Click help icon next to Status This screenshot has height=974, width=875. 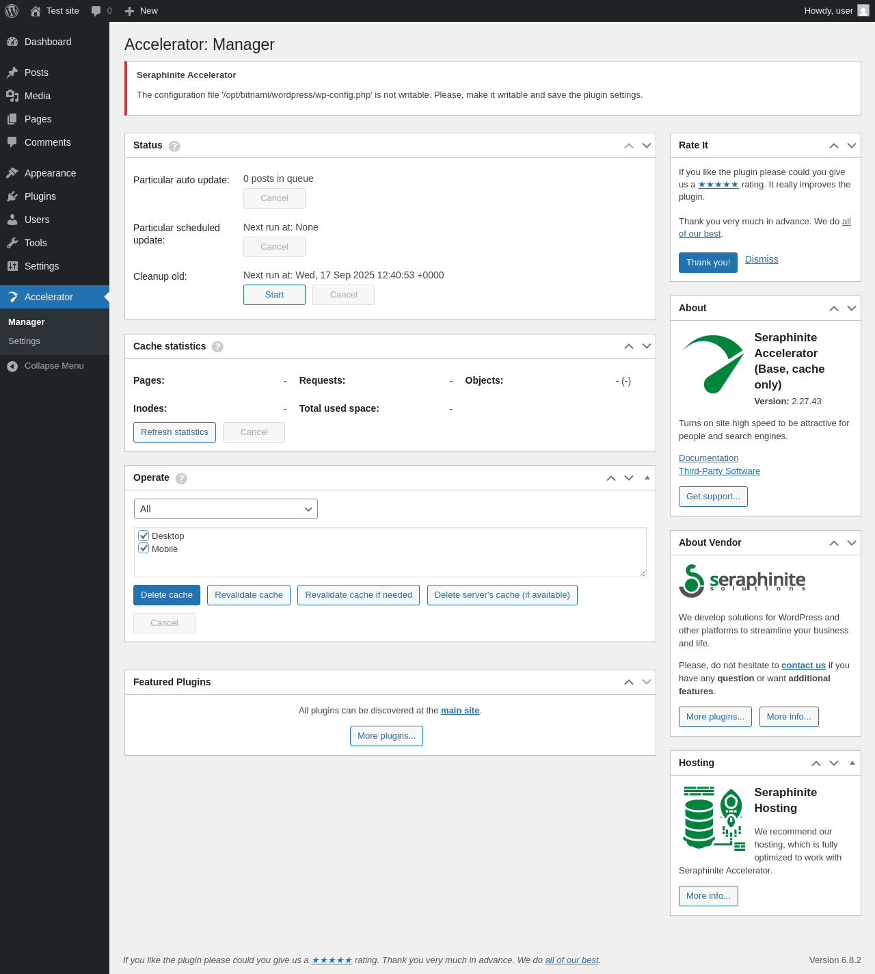pyautogui.click(x=174, y=146)
